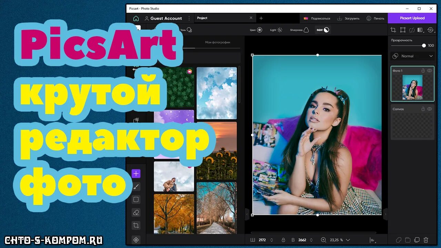Switch to Мои фотографии tab
This screenshot has width=441, height=248.
(217, 42)
